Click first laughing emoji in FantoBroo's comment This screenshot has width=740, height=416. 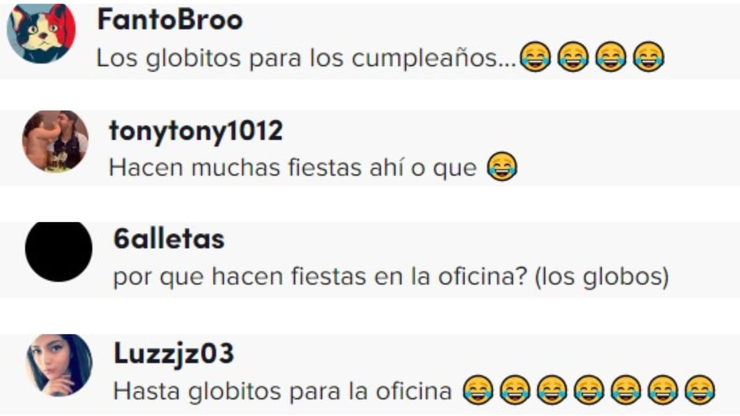pos(535,57)
